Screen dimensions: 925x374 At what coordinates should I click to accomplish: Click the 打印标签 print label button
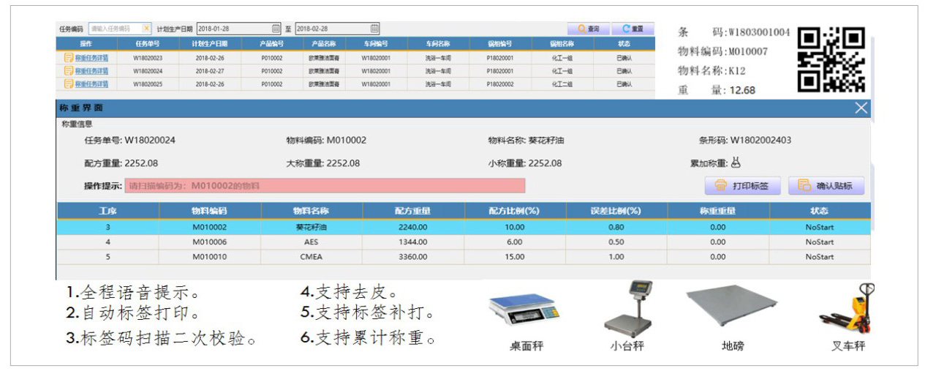[x=744, y=186]
